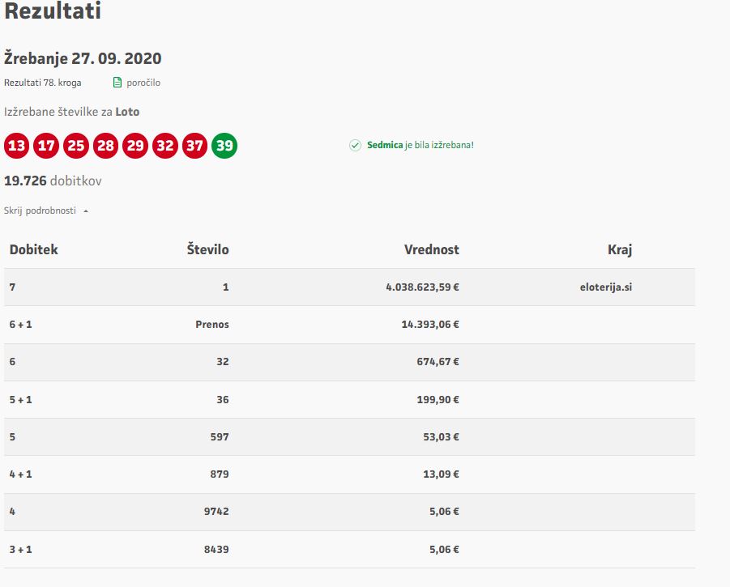Click the count 36 in the 5 + 1 row
Viewport: 730px width, 587px height.
(223, 399)
